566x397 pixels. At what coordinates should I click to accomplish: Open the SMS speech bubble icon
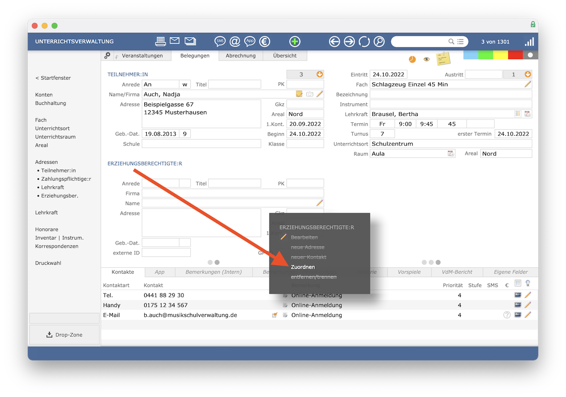tap(220, 42)
